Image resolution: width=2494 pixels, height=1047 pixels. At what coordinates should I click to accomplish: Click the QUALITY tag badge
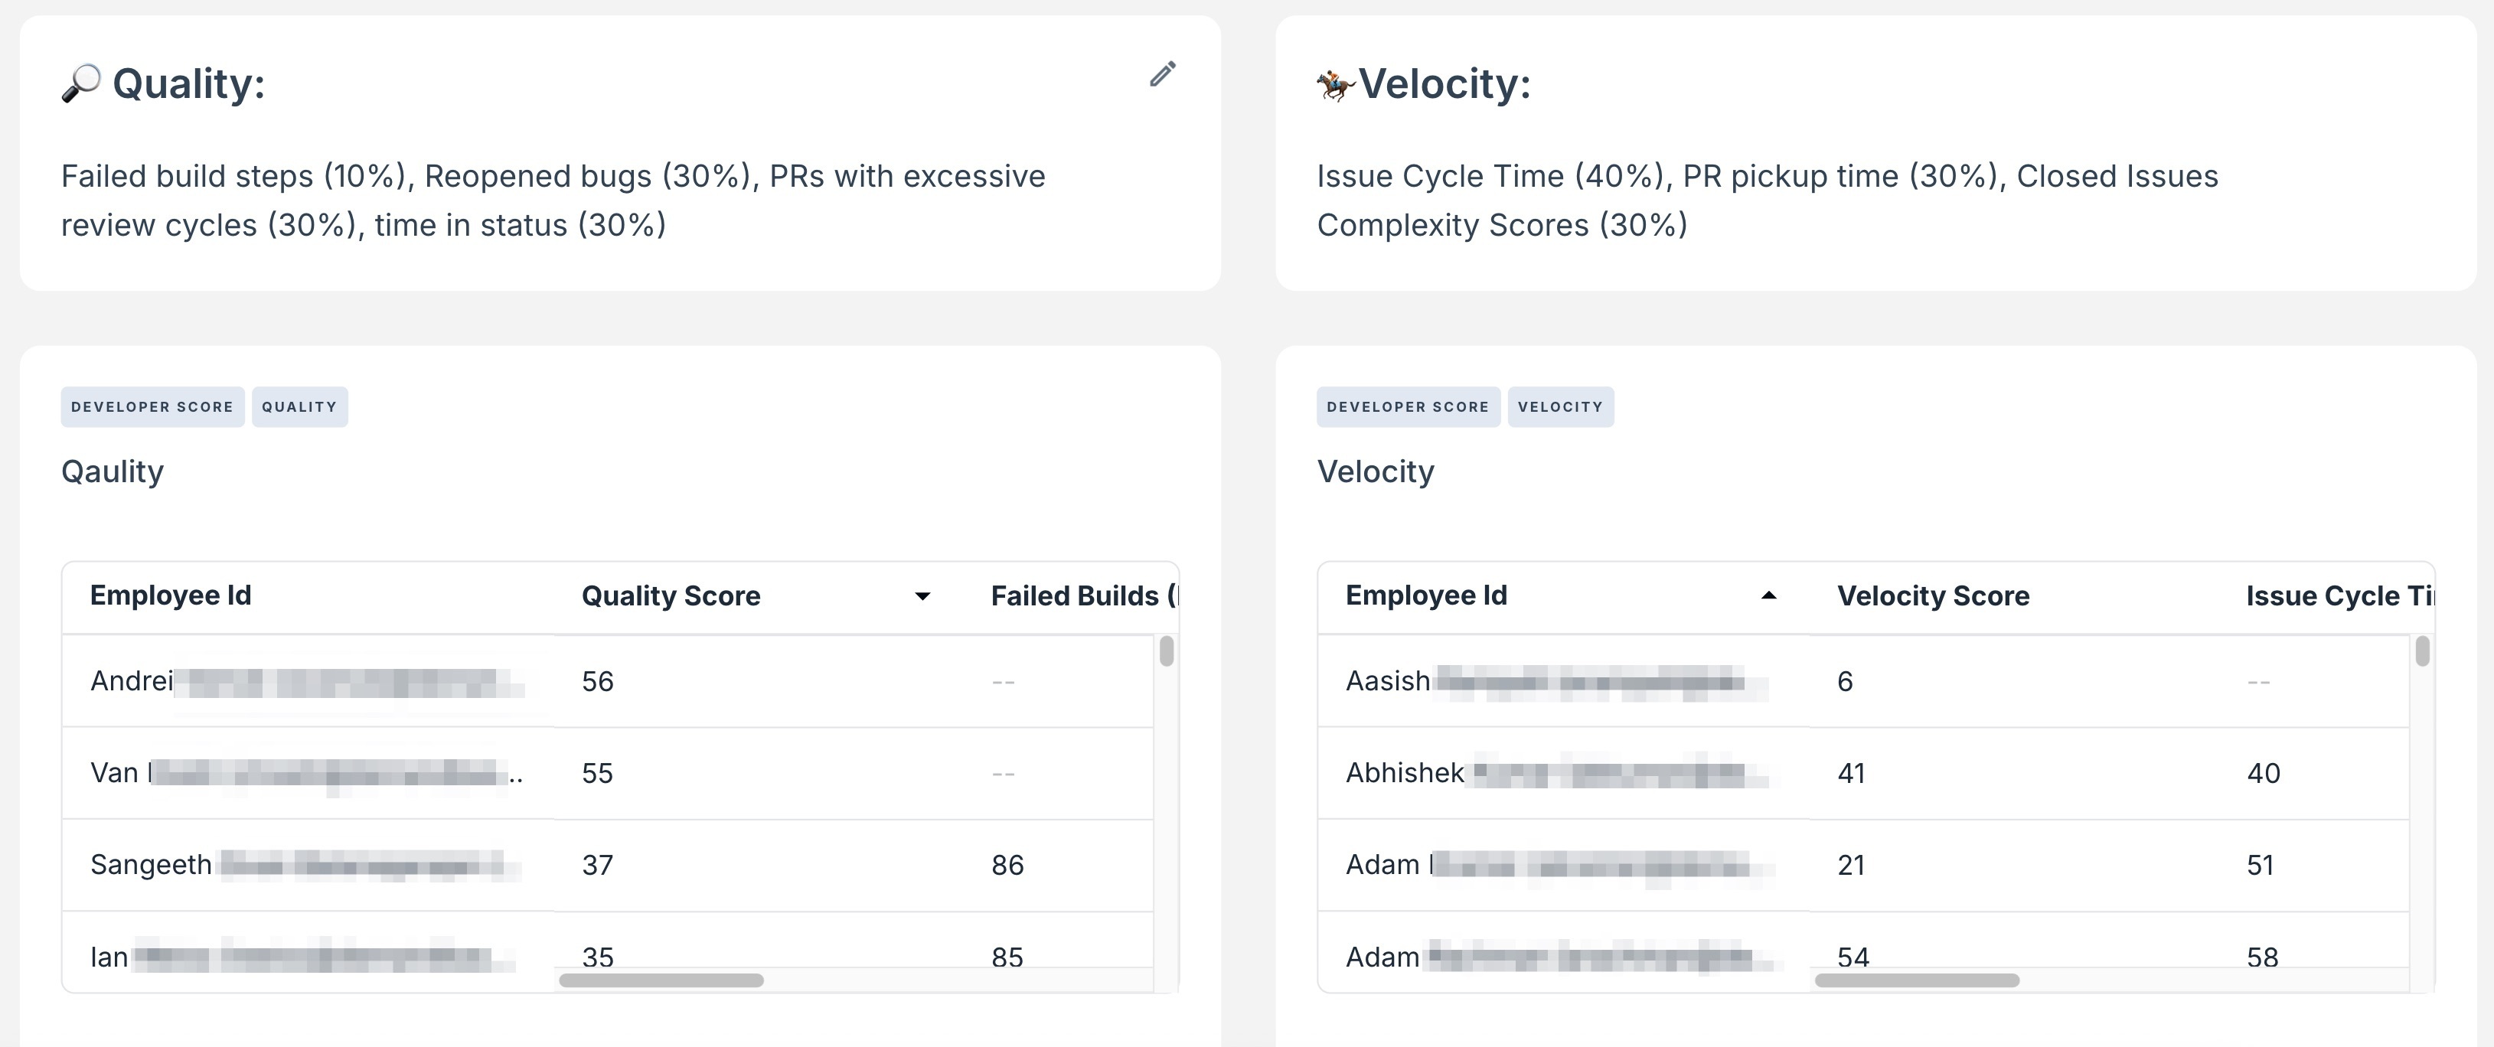[x=299, y=406]
